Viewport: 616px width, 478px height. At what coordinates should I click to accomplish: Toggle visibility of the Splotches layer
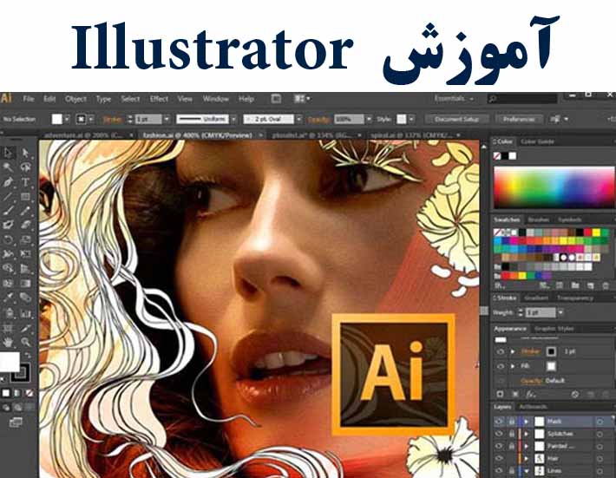pos(499,434)
